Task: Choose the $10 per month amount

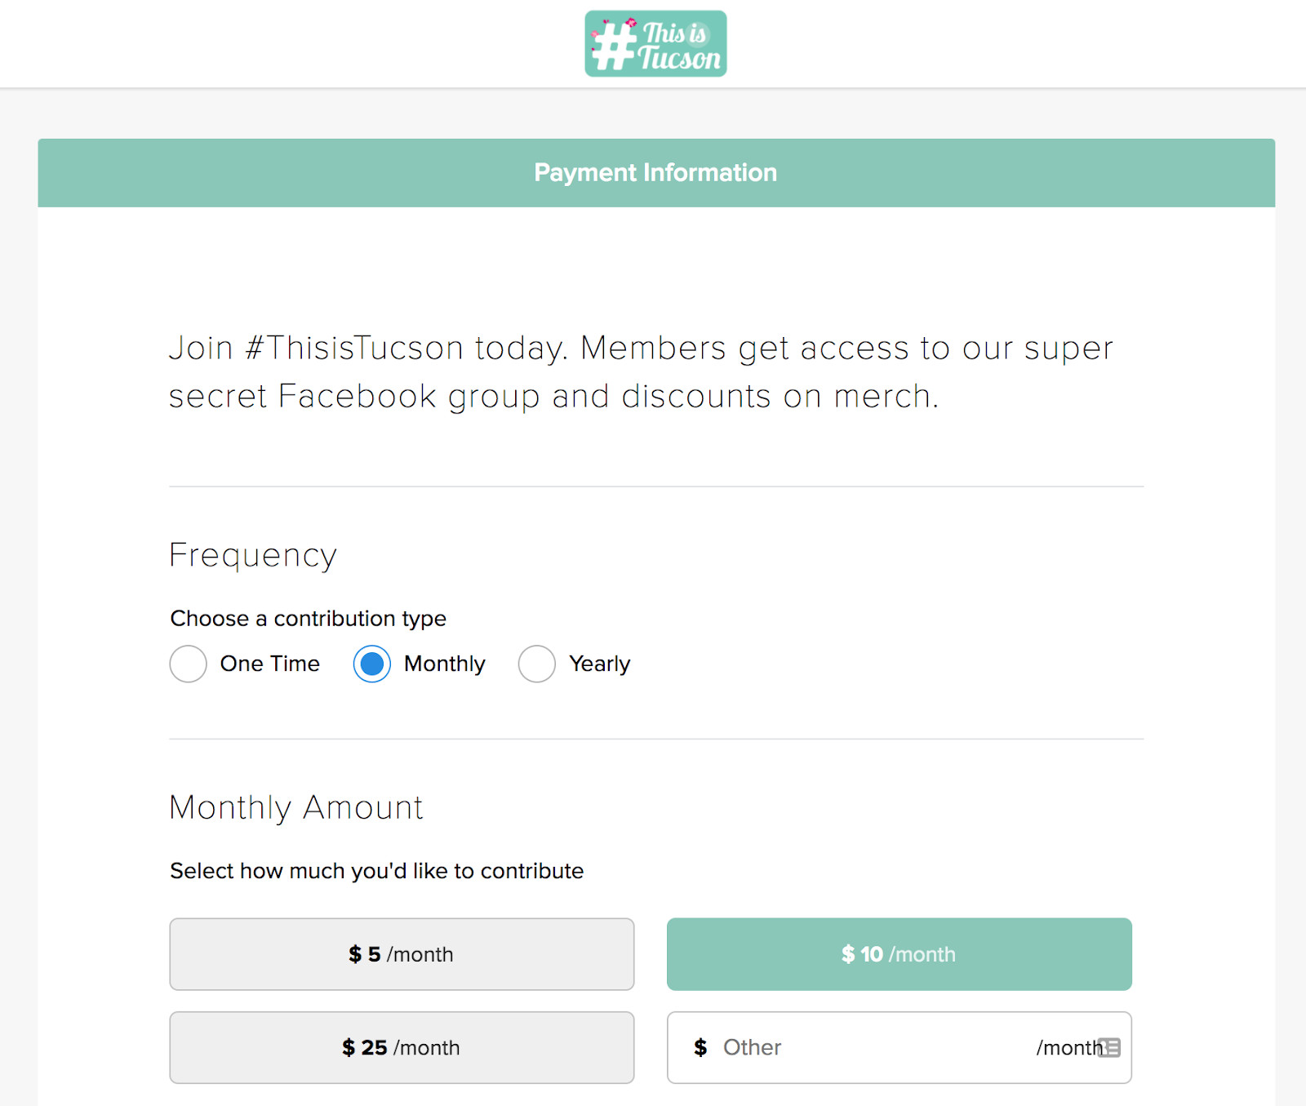Action: pos(899,954)
